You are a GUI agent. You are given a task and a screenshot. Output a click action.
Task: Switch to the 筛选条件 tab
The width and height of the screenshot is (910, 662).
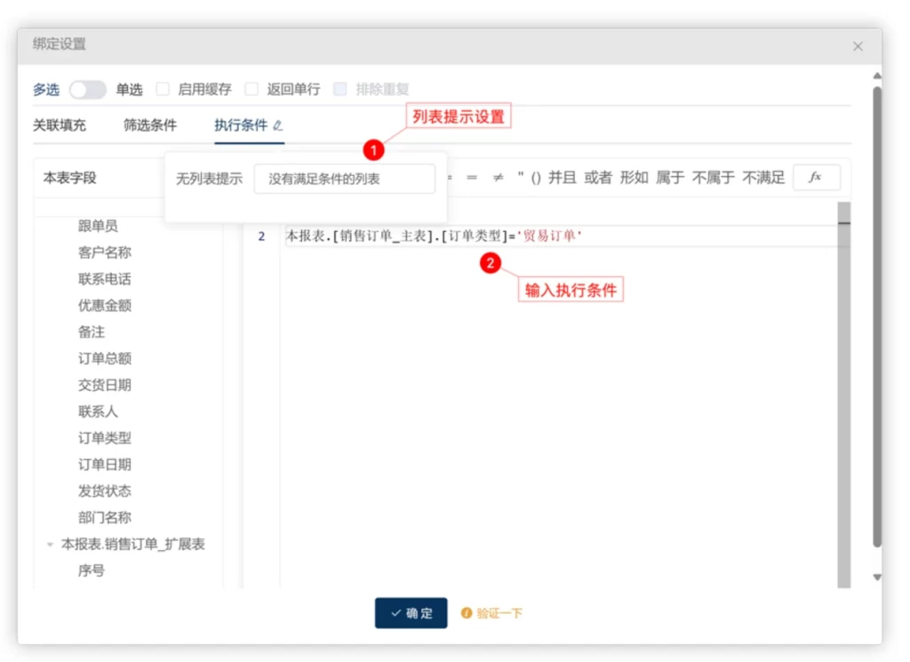pos(149,125)
